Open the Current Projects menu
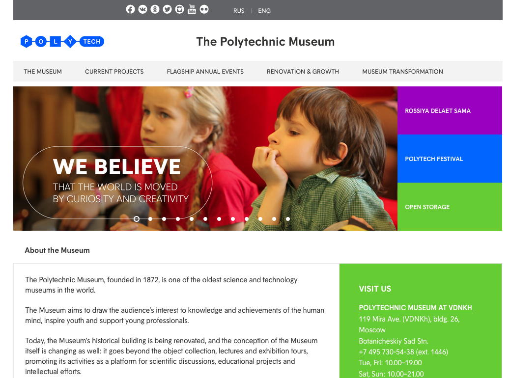510x378 pixels. point(114,72)
